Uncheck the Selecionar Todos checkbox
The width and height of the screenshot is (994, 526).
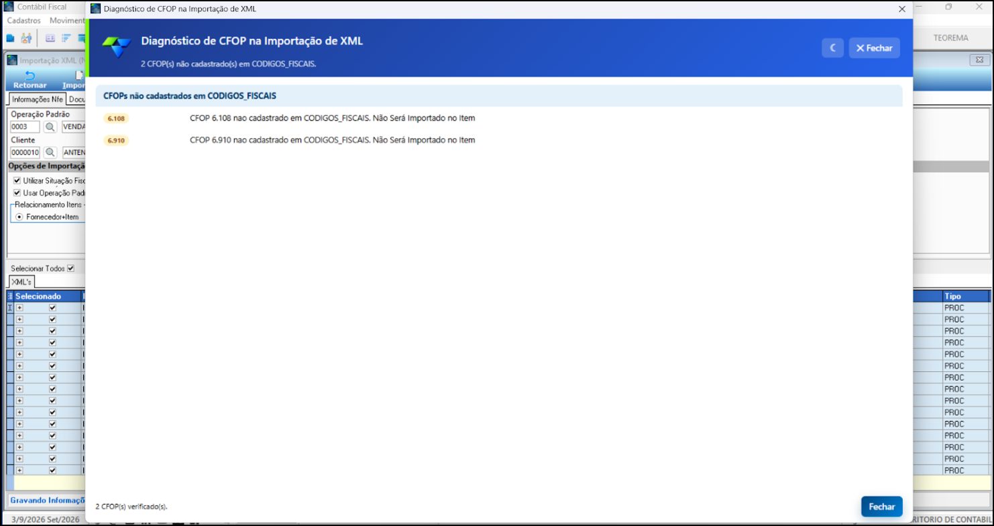tap(71, 268)
